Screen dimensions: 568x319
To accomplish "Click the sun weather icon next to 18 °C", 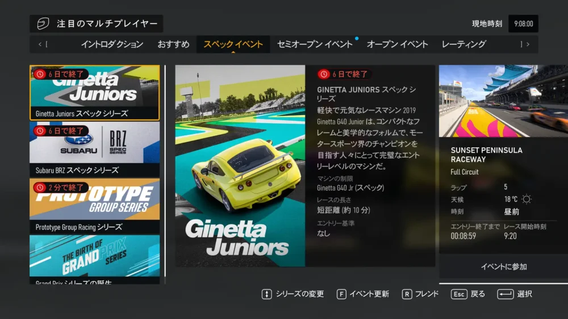I will (x=527, y=199).
